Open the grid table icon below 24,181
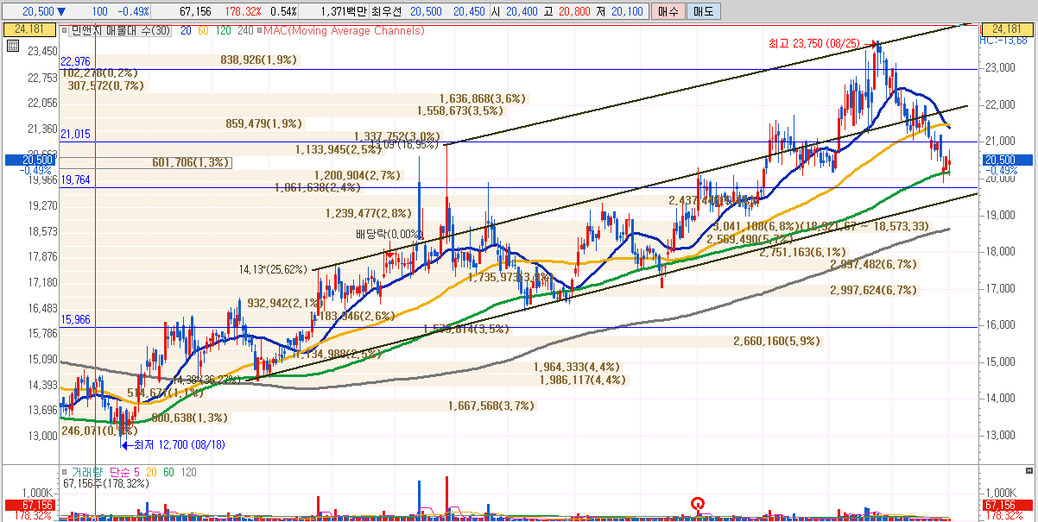 tap(11, 47)
